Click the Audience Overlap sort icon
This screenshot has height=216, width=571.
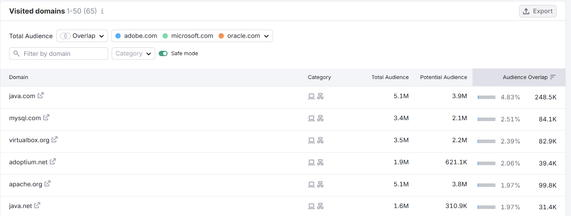(553, 77)
